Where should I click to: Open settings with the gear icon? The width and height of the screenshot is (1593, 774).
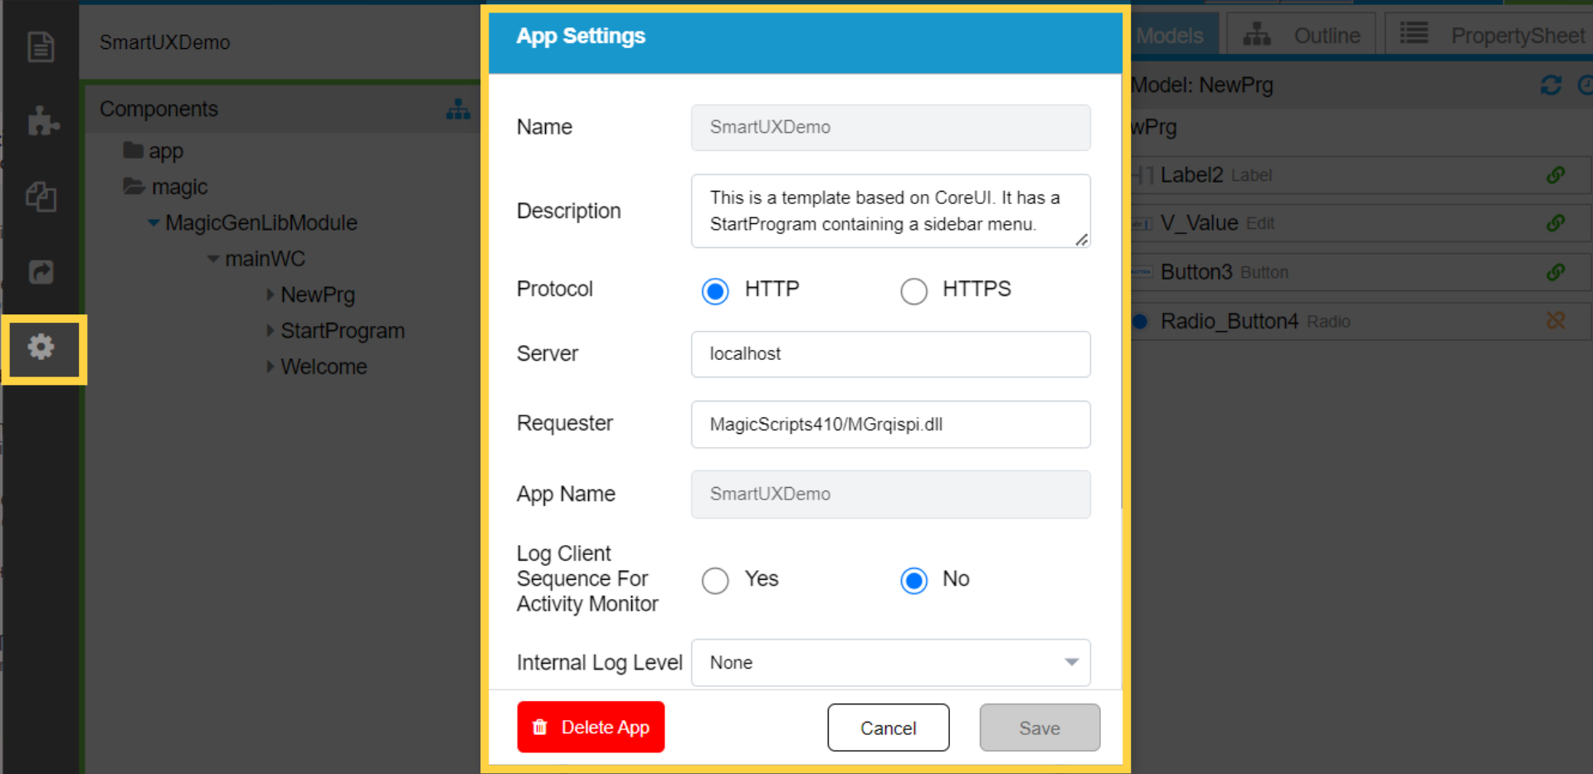coord(41,347)
